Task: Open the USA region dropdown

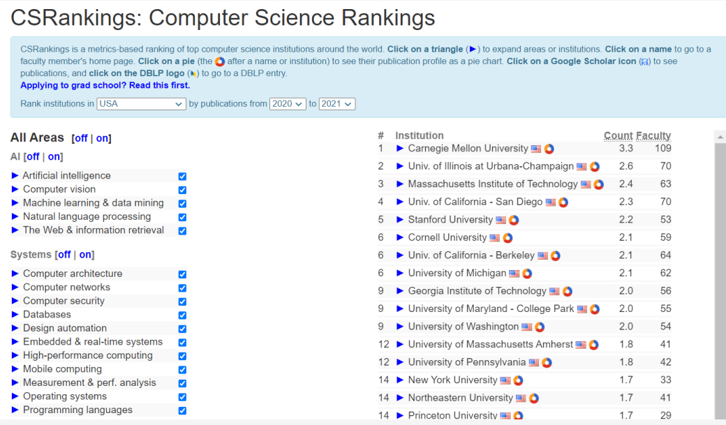Action: pos(141,104)
